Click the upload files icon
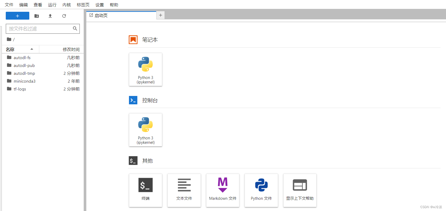Screen dimensions: 446x211 click(x=50, y=16)
